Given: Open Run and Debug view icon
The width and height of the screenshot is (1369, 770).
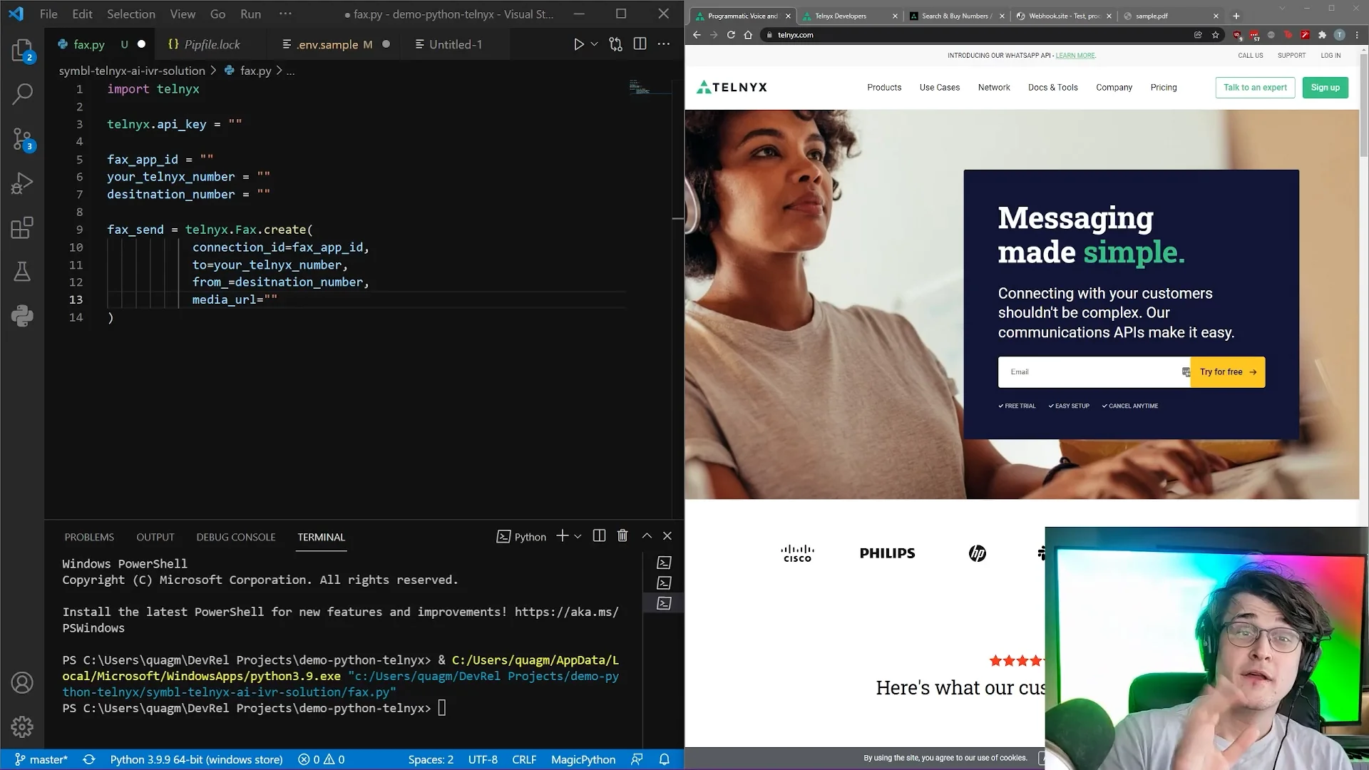Looking at the screenshot, I should click(x=22, y=183).
